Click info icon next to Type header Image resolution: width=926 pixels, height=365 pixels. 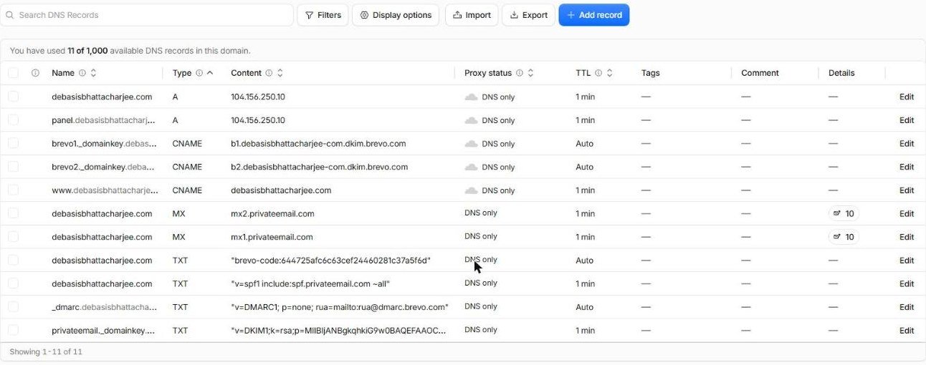199,73
